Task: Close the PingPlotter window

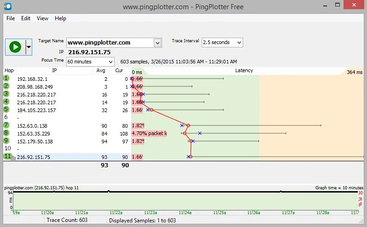Action: (354, 5)
